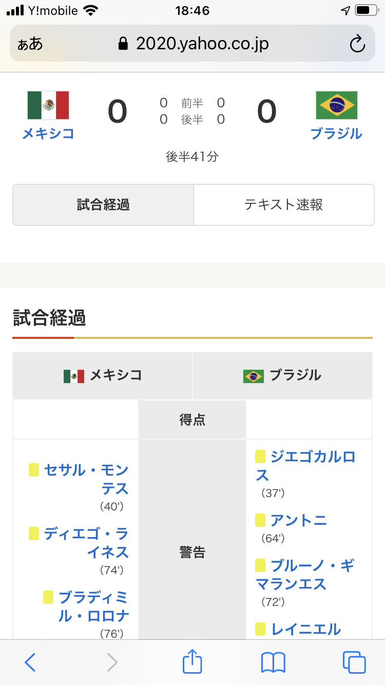Screen dimensions: 385x685
Task: Tap Safari back arrow button
Action: coord(30,662)
